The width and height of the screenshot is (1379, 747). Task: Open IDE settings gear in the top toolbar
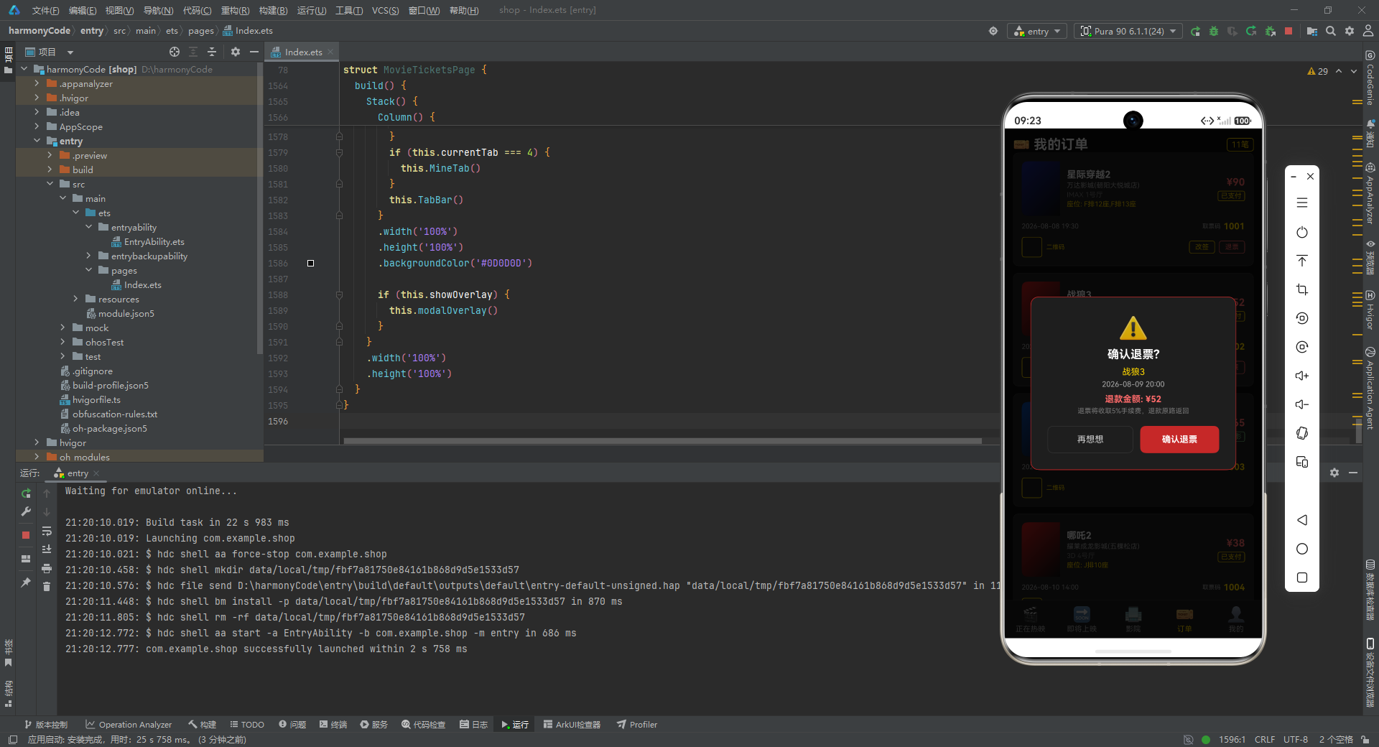(x=1350, y=32)
